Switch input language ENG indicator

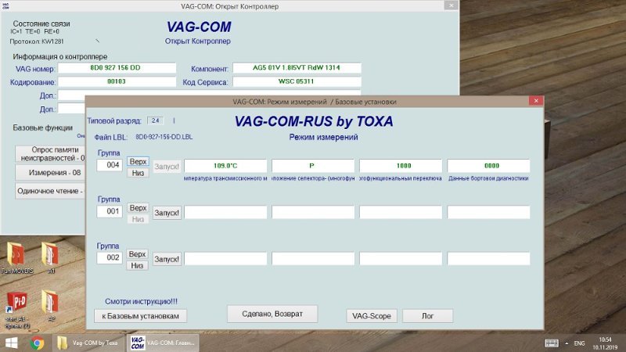pyautogui.click(x=579, y=343)
